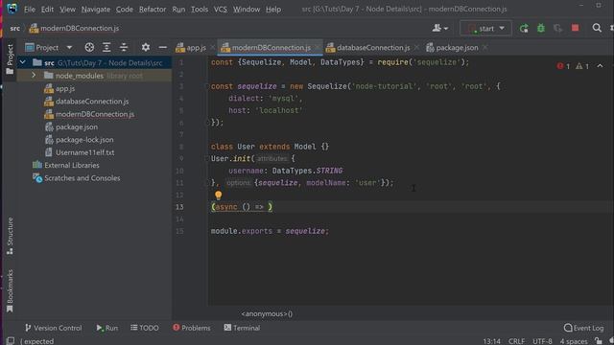Click the 13:14 caret position indicator
614x345 pixels.
(x=491, y=341)
